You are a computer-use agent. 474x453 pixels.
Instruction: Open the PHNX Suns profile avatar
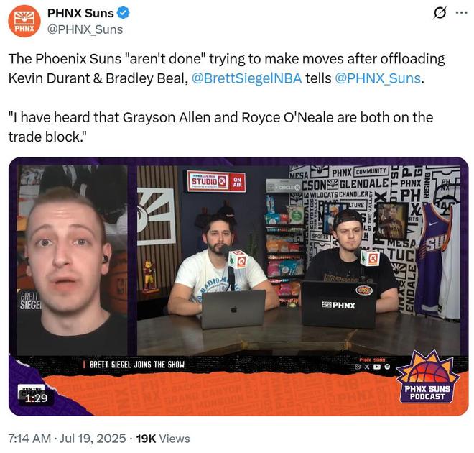point(24,21)
